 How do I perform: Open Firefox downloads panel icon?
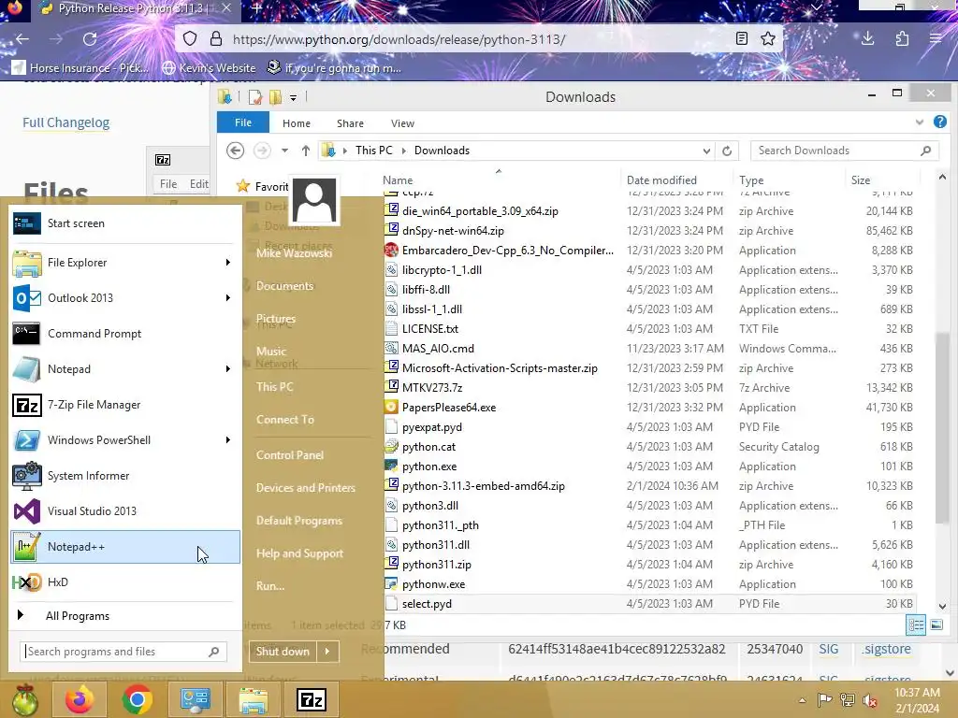[867, 39]
